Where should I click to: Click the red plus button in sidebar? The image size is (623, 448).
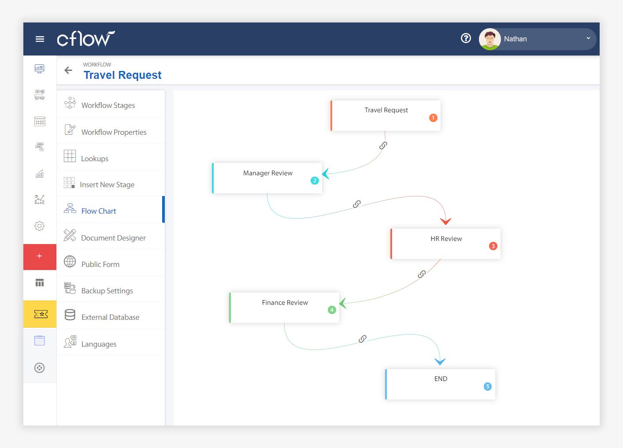click(40, 256)
